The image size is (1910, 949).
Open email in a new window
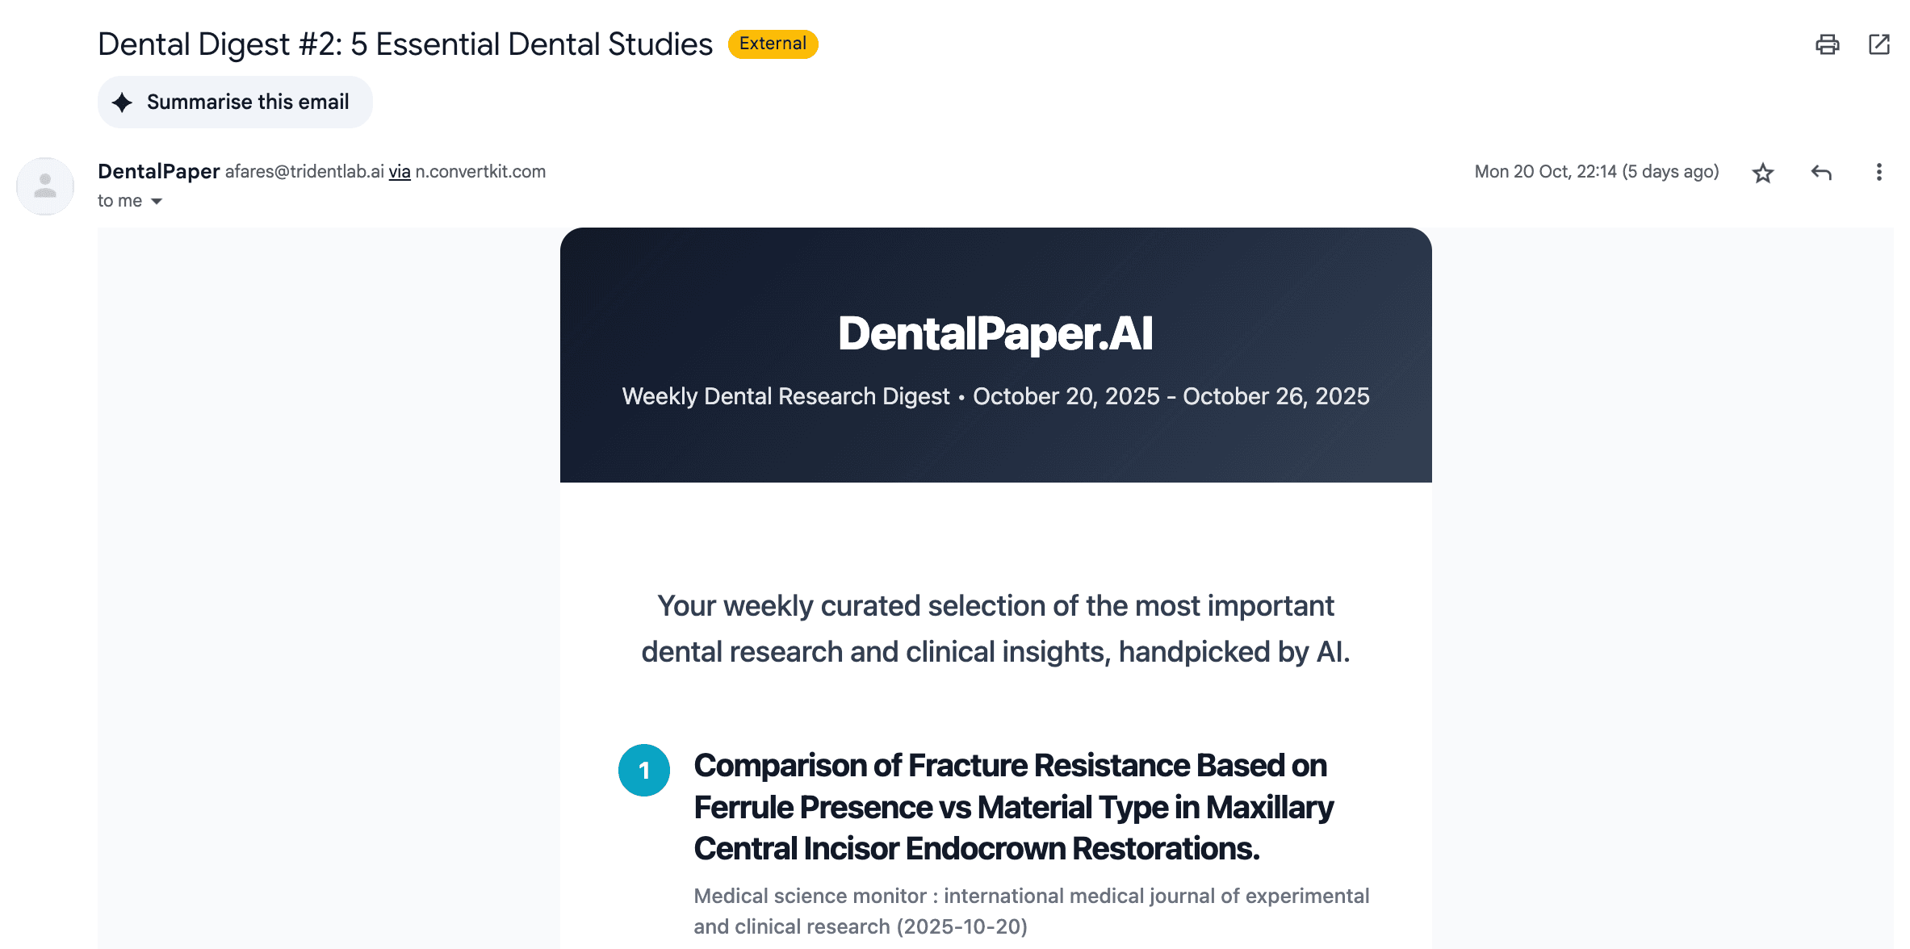(x=1879, y=44)
